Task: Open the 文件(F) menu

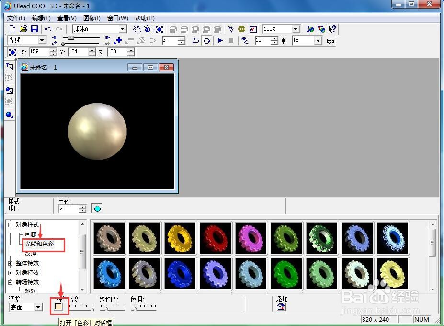Action: 16,18
